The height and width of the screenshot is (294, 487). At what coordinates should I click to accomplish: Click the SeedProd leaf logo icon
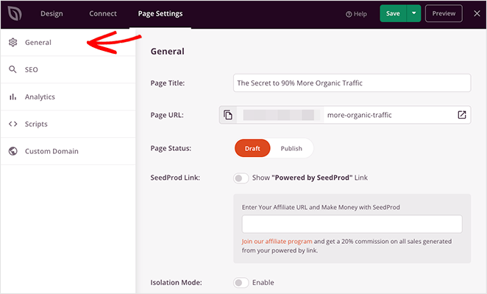coord(15,14)
